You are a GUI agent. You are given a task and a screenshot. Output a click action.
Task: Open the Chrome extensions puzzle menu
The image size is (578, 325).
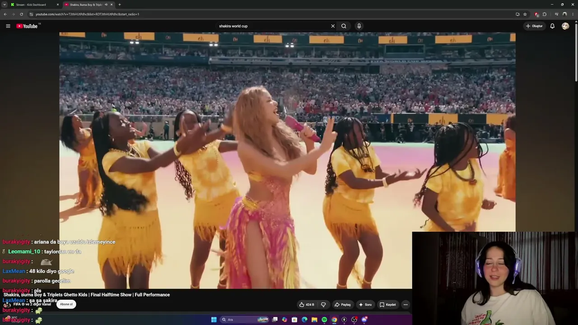[544, 14]
